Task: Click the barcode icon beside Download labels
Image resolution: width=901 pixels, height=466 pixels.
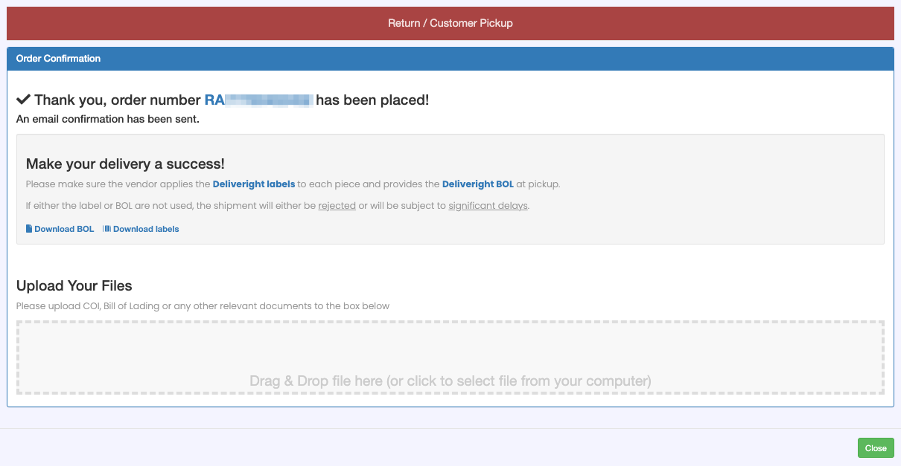Action: [106, 229]
